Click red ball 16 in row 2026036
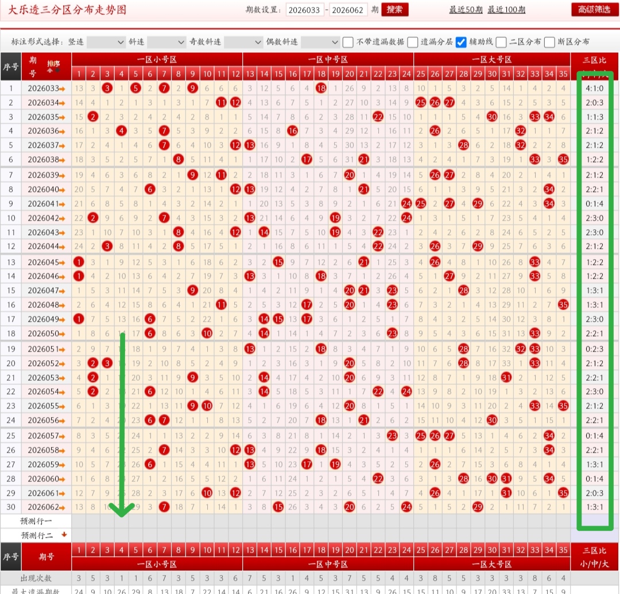The height and width of the screenshot is (594, 620). pyautogui.click(x=293, y=130)
